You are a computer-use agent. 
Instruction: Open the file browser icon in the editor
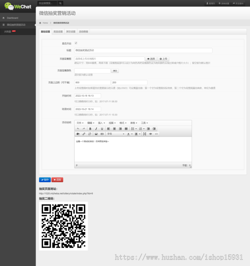78,134
